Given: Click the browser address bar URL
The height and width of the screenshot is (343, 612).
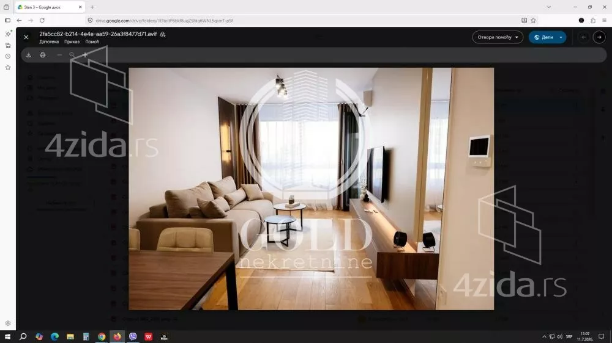Looking at the screenshot, I should (164, 21).
